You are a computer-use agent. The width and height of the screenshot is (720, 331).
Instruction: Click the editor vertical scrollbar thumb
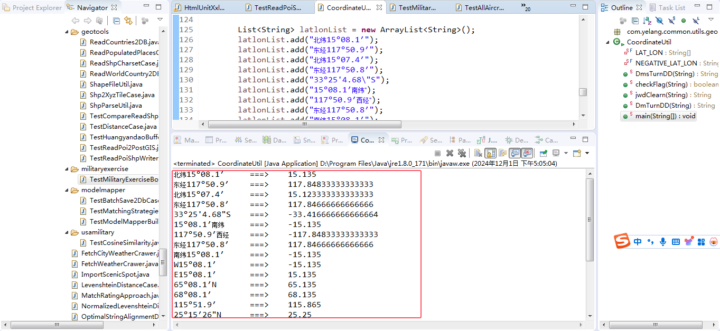pyautogui.click(x=583, y=91)
